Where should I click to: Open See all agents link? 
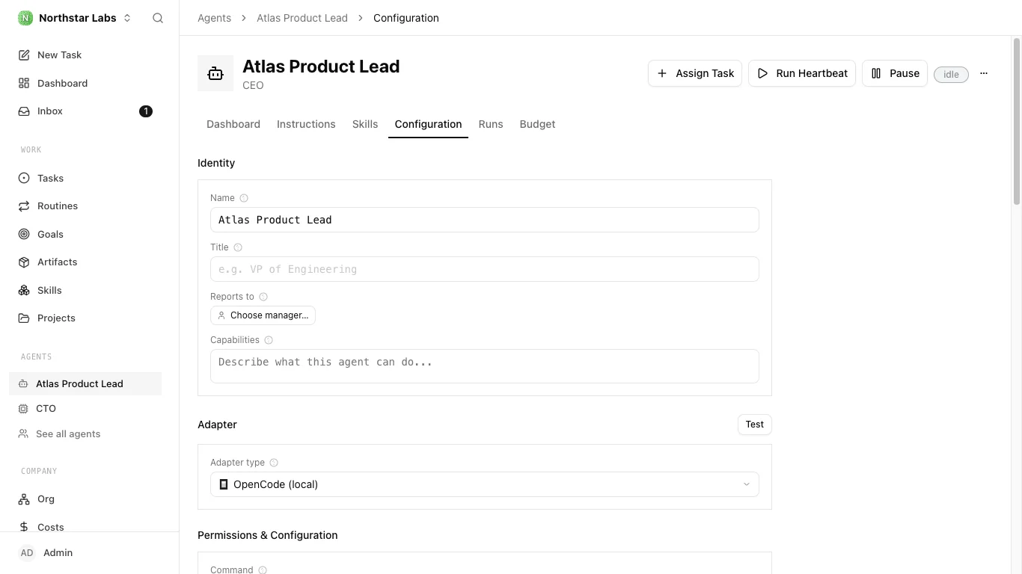68,433
